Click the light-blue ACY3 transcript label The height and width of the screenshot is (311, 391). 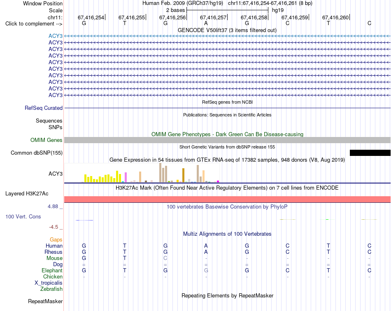[x=56, y=36]
